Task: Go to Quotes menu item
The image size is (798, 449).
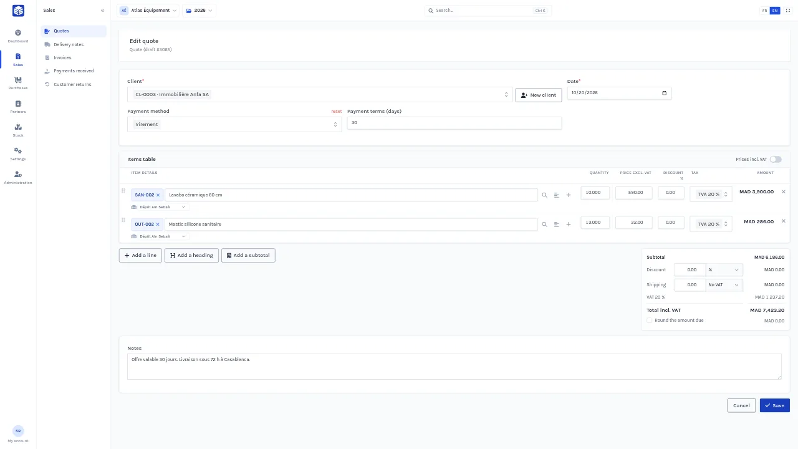Action: click(x=74, y=31)
